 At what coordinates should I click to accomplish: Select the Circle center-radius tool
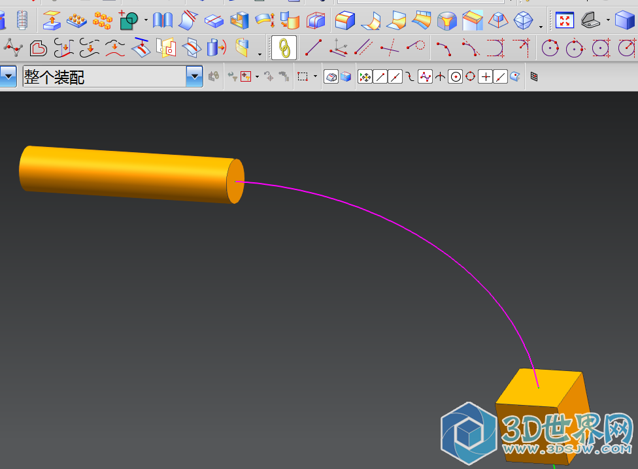(575, 48)
